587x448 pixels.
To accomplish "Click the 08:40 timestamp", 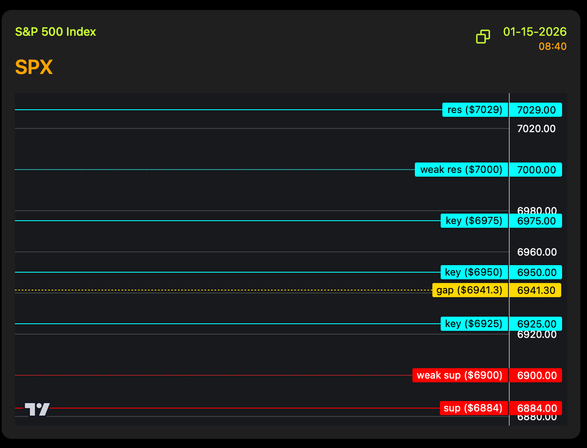I will (x=552, y=47).
